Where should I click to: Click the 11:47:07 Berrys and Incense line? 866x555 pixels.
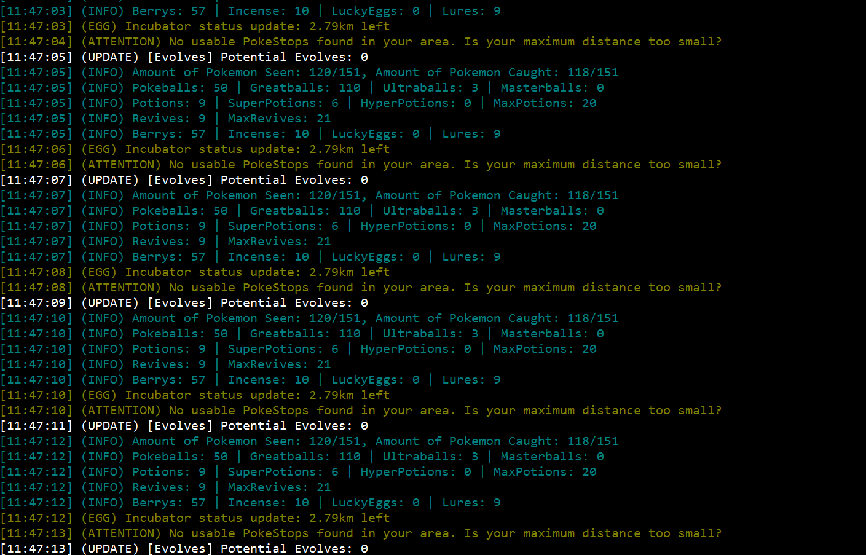[x=250, y=257]
